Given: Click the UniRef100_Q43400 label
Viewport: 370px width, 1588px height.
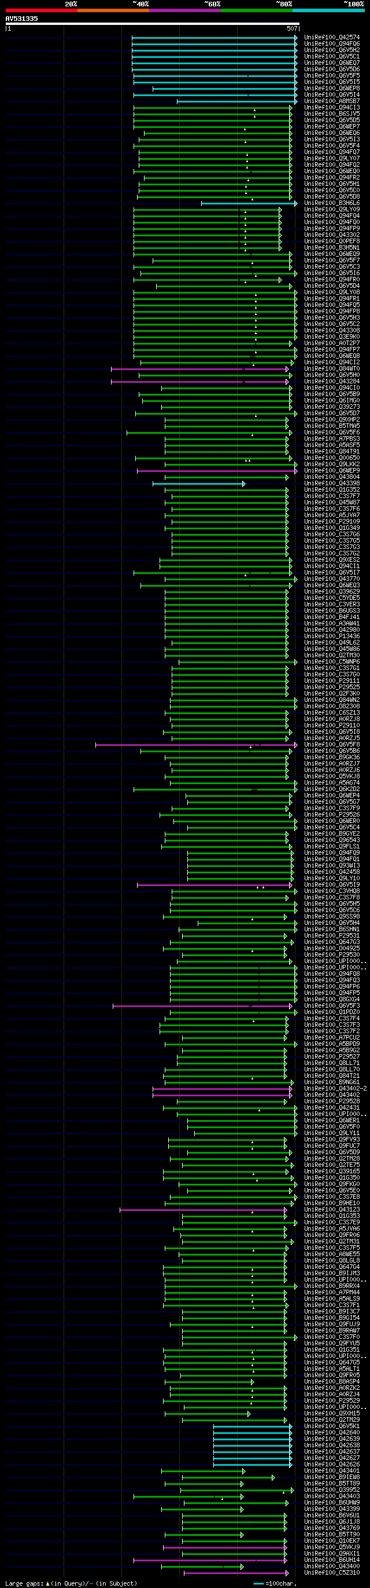Looking at the screenshot, I should coord(332,1567).
